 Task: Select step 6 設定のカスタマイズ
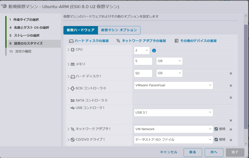click(x=34, y=44)
